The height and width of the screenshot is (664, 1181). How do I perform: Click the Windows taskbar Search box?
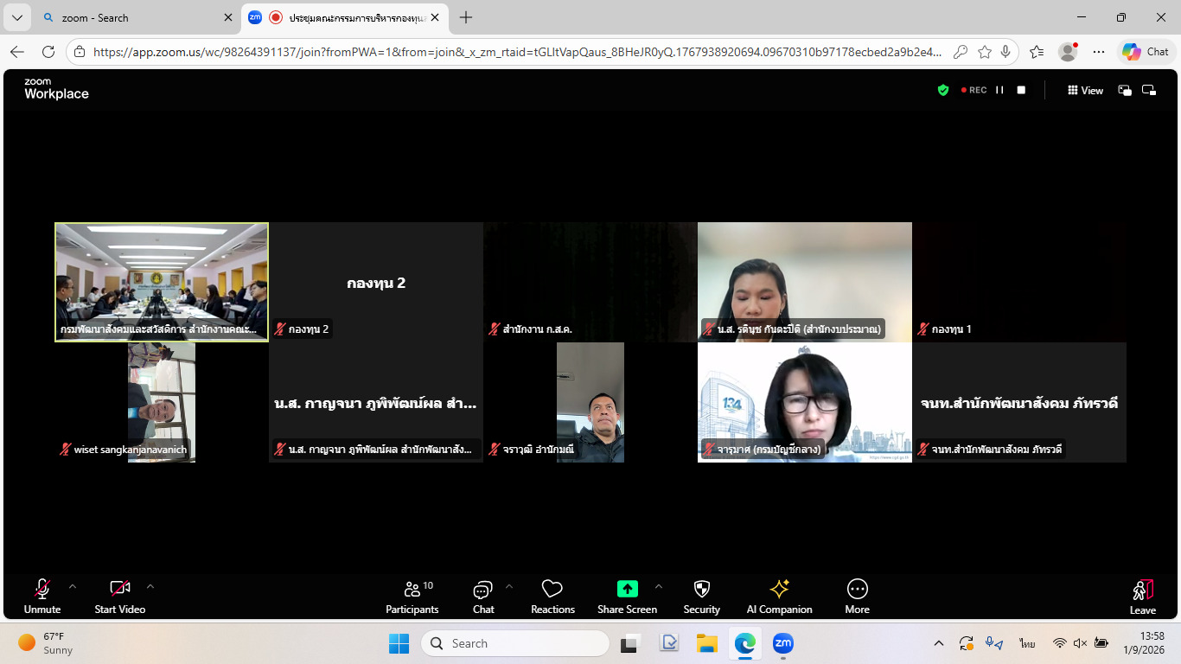pos(515,643)
